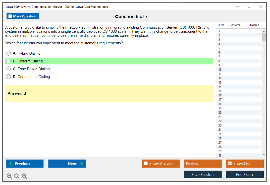Click the zoom reset magnifier icon
Viewport: 270px width, 185px height.
pyautogui.click(x=17, y=176)
